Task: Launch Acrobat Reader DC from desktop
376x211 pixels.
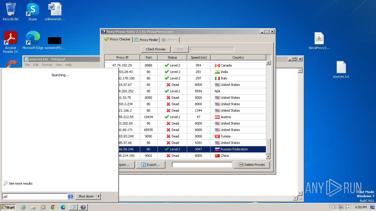Action: (x=11, y=42)
